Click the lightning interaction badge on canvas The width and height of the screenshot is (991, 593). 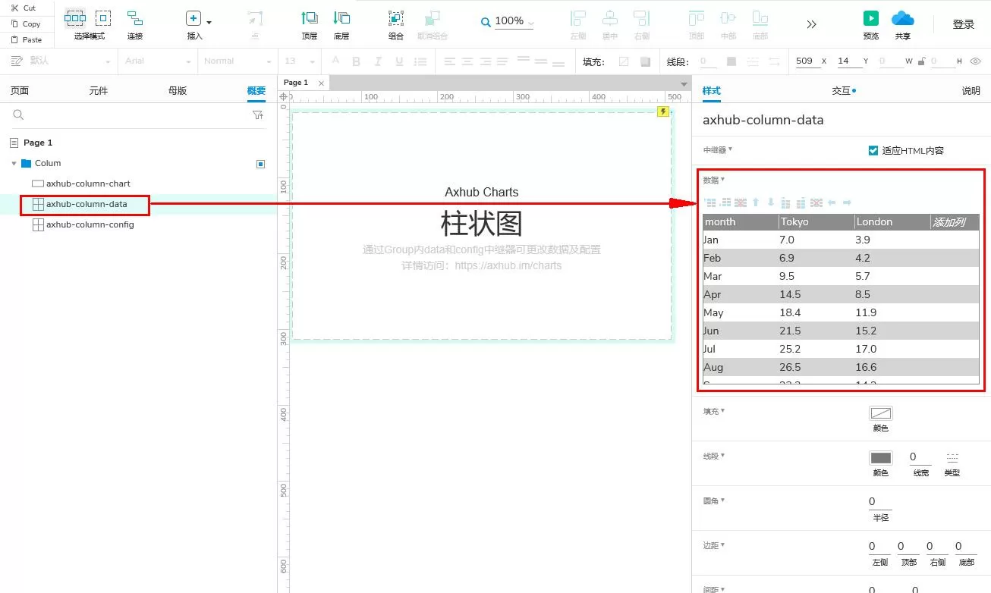tap(663, 112)
